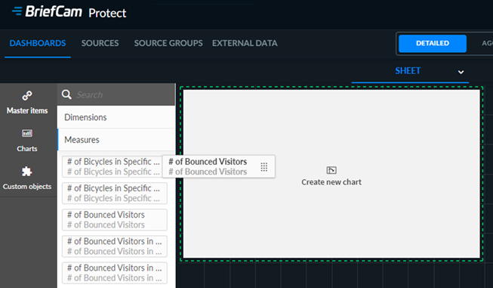Screen dimensions: 493x288
Task: Select first '# of Bicycles in Specific' measure
Action: point(112,166)
